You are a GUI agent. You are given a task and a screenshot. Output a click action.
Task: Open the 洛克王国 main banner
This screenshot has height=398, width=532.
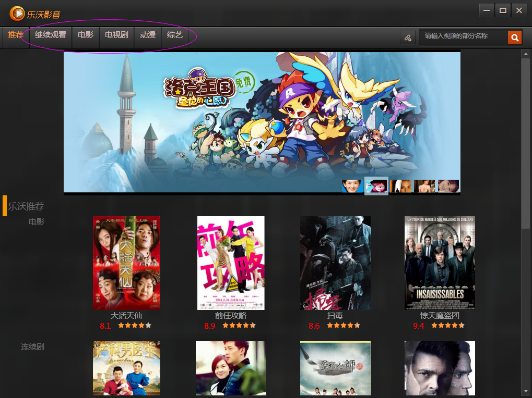pyautogui.click(x=262, y=122)
